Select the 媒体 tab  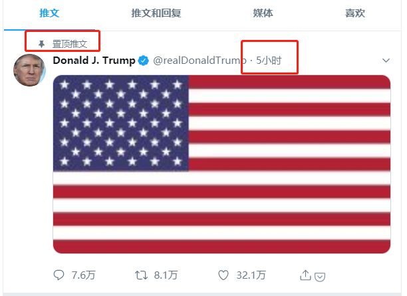263,13
